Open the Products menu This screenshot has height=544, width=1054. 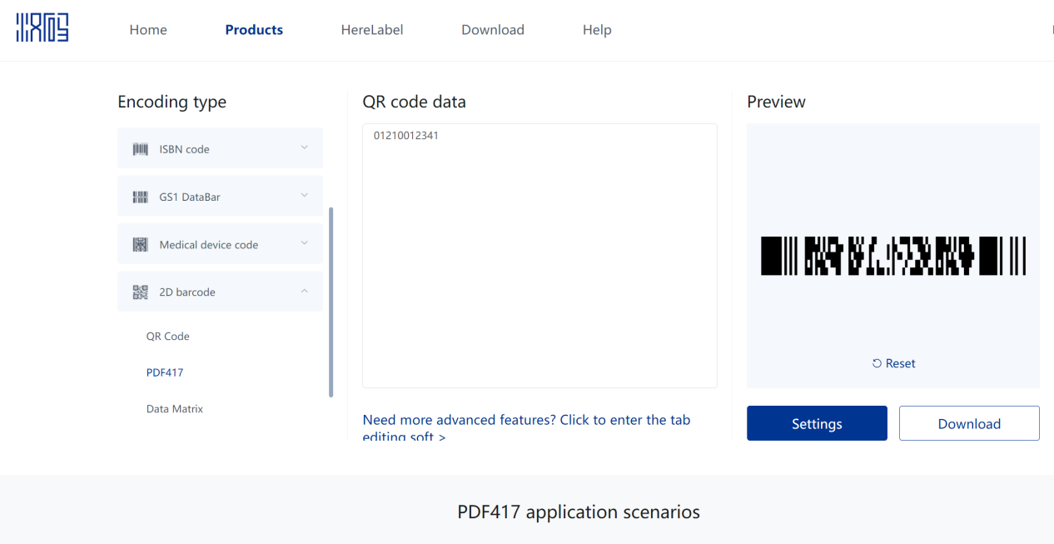pos(254,30)
